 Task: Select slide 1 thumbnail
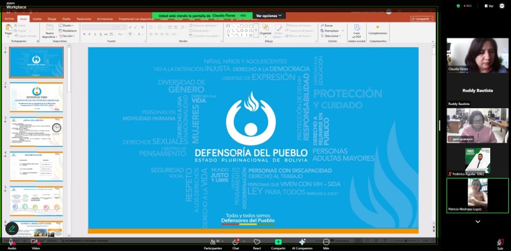pyautogui.click(x=36, y=62)
